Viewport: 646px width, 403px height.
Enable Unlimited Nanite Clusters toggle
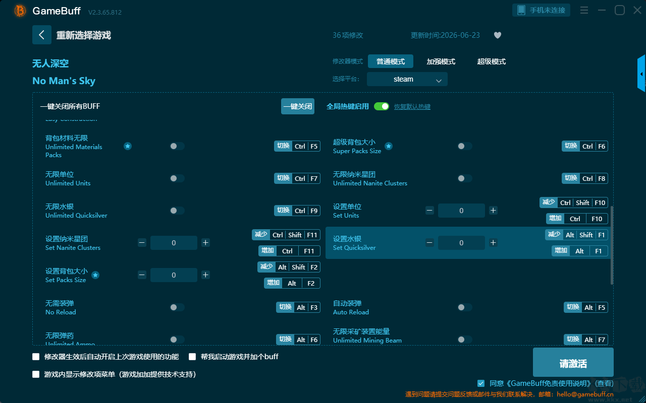[465, 178]
